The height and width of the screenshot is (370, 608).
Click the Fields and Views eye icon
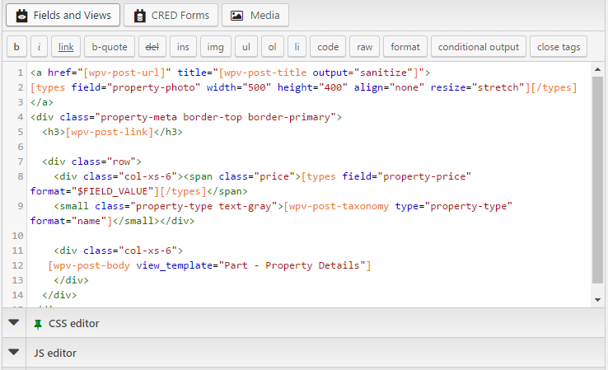coord(21,16)
